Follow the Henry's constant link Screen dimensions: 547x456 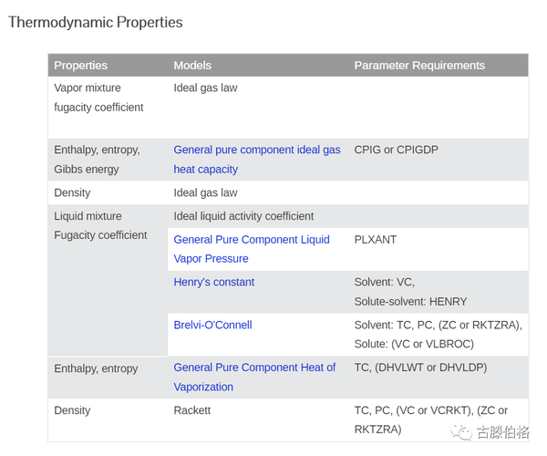coord(214,282)
